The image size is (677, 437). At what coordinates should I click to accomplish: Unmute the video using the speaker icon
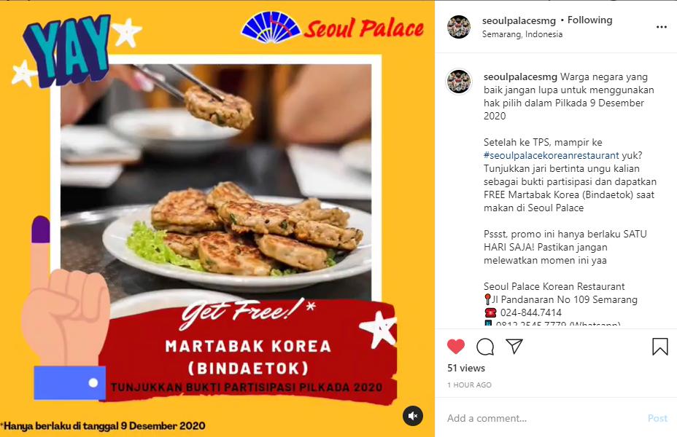(413, 416)
